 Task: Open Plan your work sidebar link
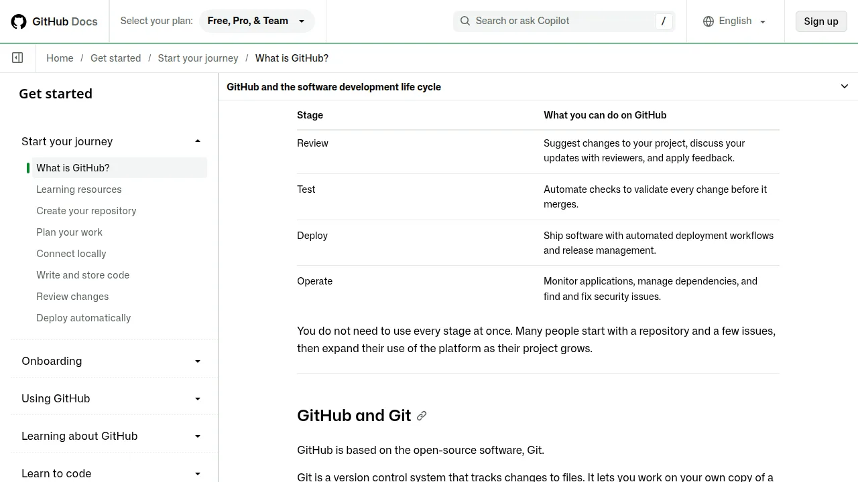(x=70, y=232)
